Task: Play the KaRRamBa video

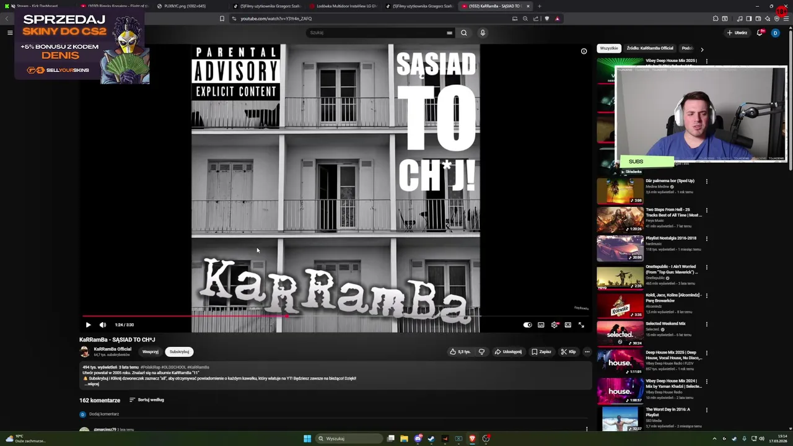Action: pos(88,325)
